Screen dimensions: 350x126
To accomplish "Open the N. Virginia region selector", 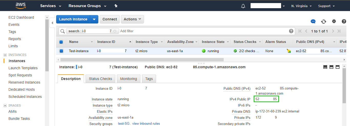I will point(301,6).
